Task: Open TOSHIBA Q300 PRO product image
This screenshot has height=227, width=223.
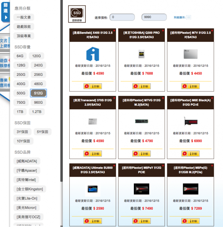Action: tap(142, 54)
